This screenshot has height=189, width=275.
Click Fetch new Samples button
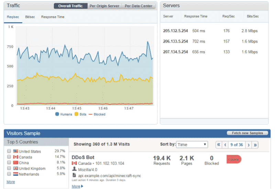click(247, 133)
